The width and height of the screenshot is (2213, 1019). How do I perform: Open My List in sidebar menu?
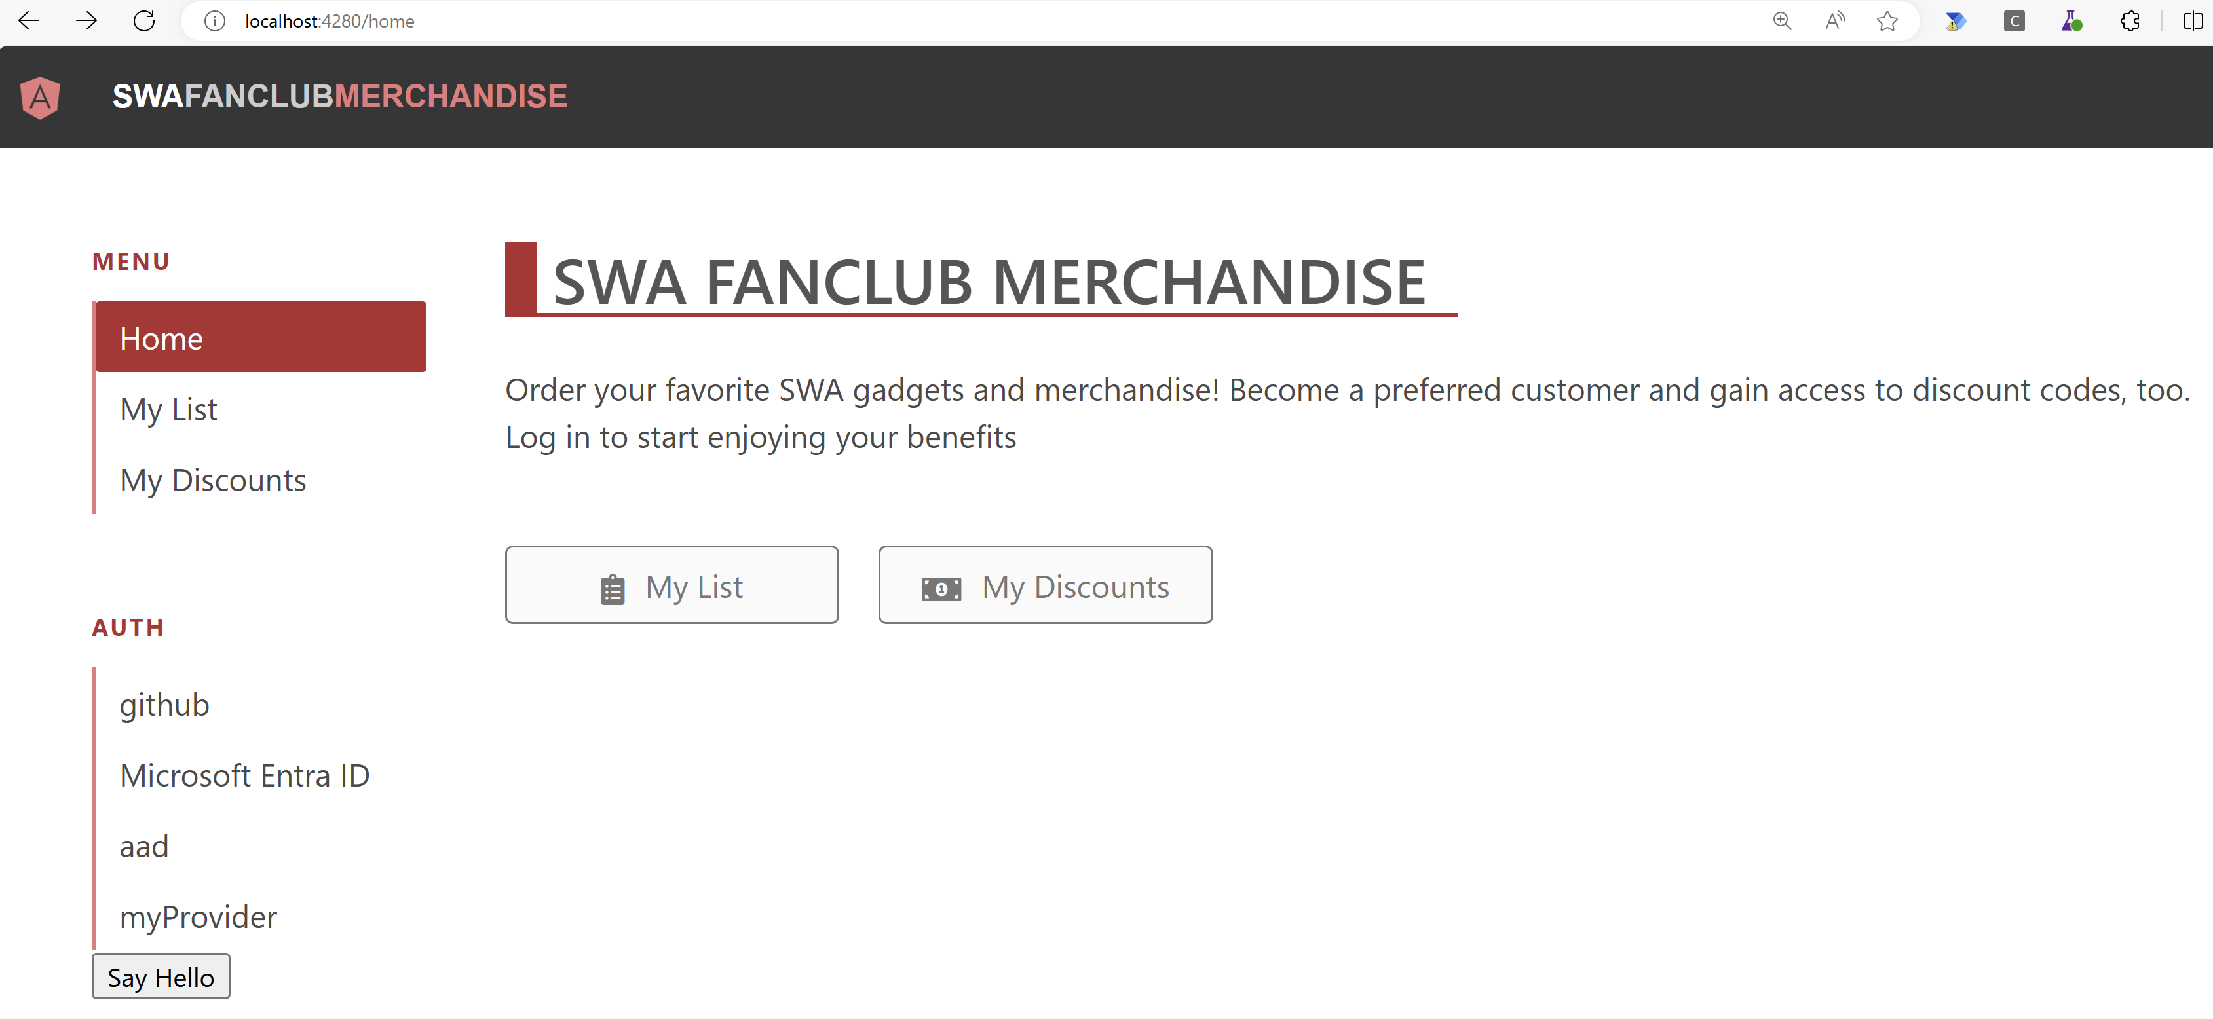pyautogui.click(x=168, y=409)
